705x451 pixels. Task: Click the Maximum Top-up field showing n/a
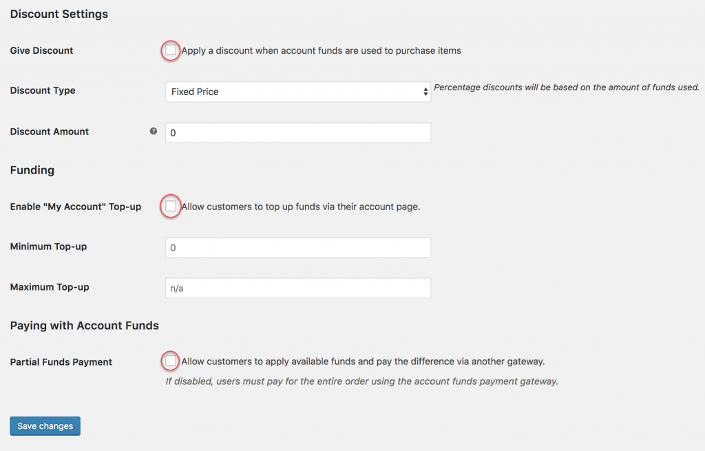click(297, 288)
